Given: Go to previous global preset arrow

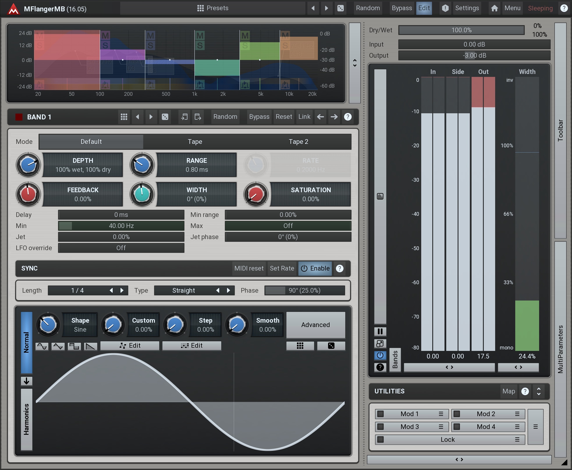Looking at the screenshot, I should 313,8.
